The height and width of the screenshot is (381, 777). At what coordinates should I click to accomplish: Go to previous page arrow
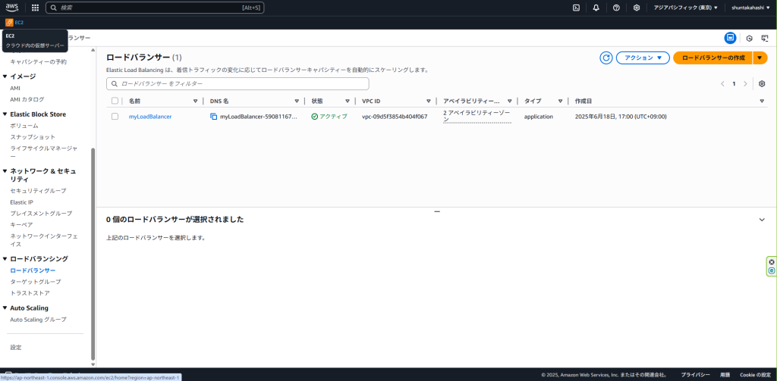tap(722, 83)
